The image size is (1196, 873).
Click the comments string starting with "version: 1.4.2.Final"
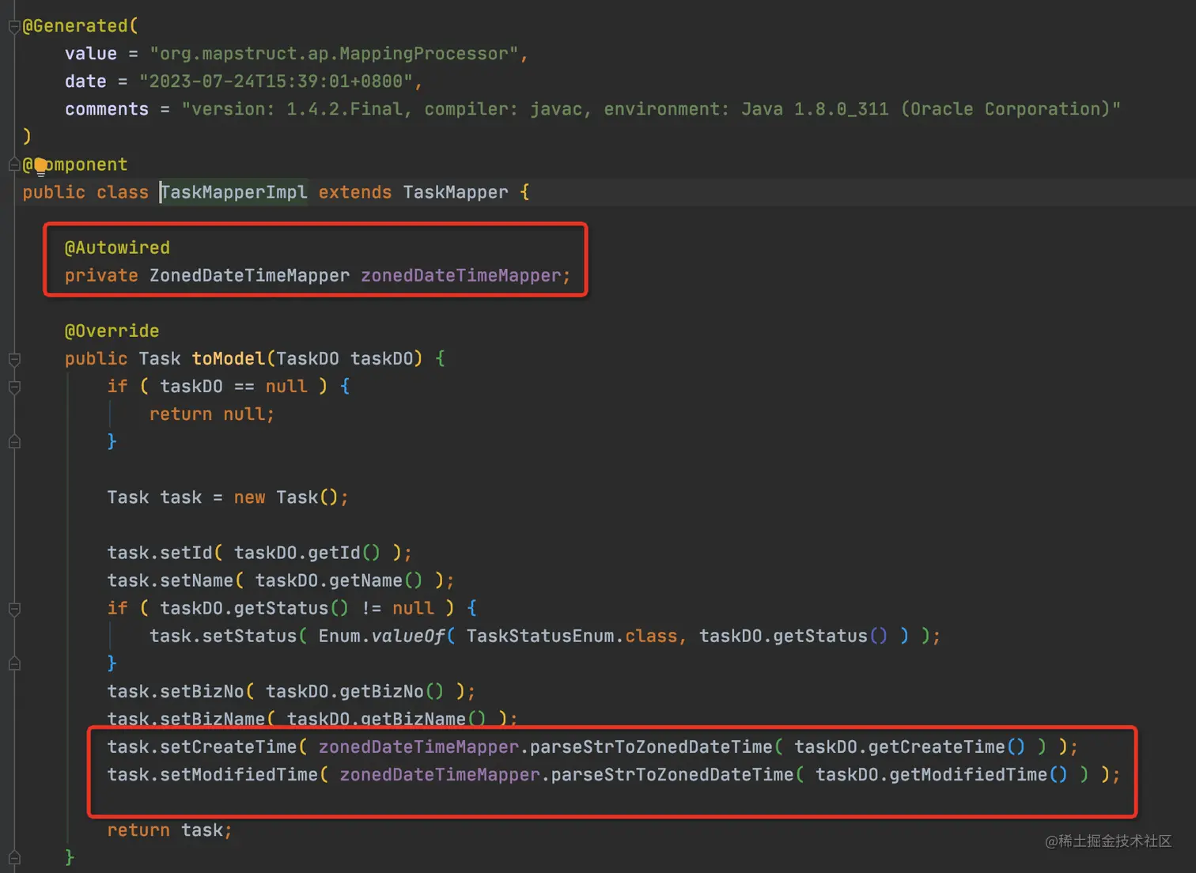(x=651, y=109)
